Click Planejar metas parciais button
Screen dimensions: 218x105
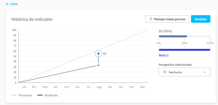[167, 19]
